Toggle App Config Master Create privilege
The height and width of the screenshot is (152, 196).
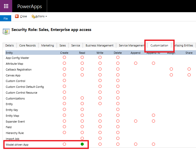(x=64, y=58)
